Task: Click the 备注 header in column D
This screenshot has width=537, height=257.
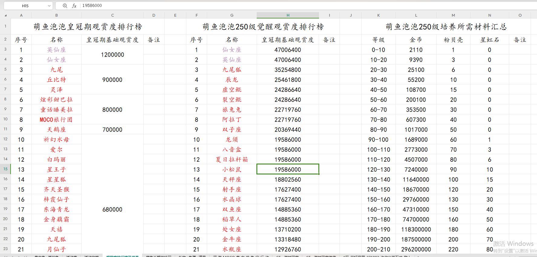Action: click(x=154, y=40)
